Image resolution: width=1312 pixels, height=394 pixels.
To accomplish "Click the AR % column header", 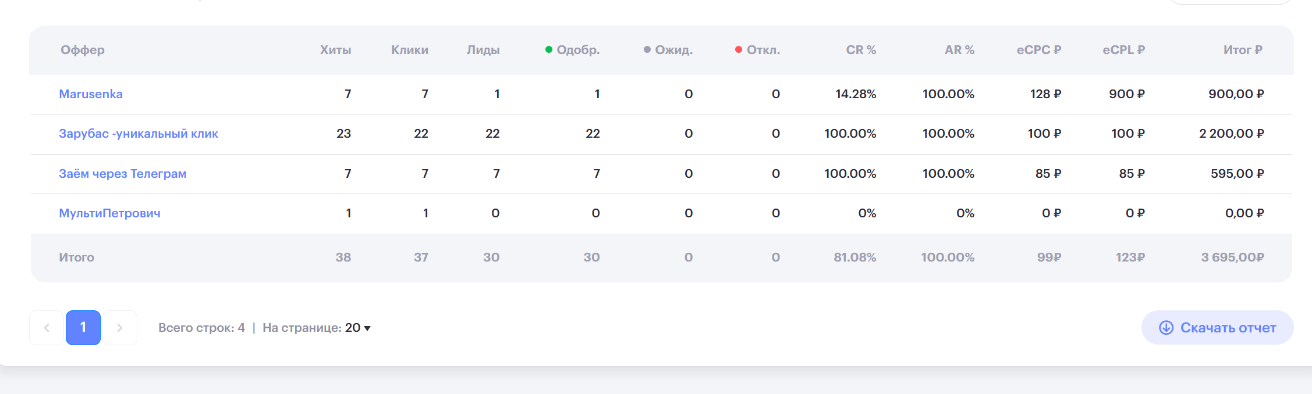I will (959, 50).
